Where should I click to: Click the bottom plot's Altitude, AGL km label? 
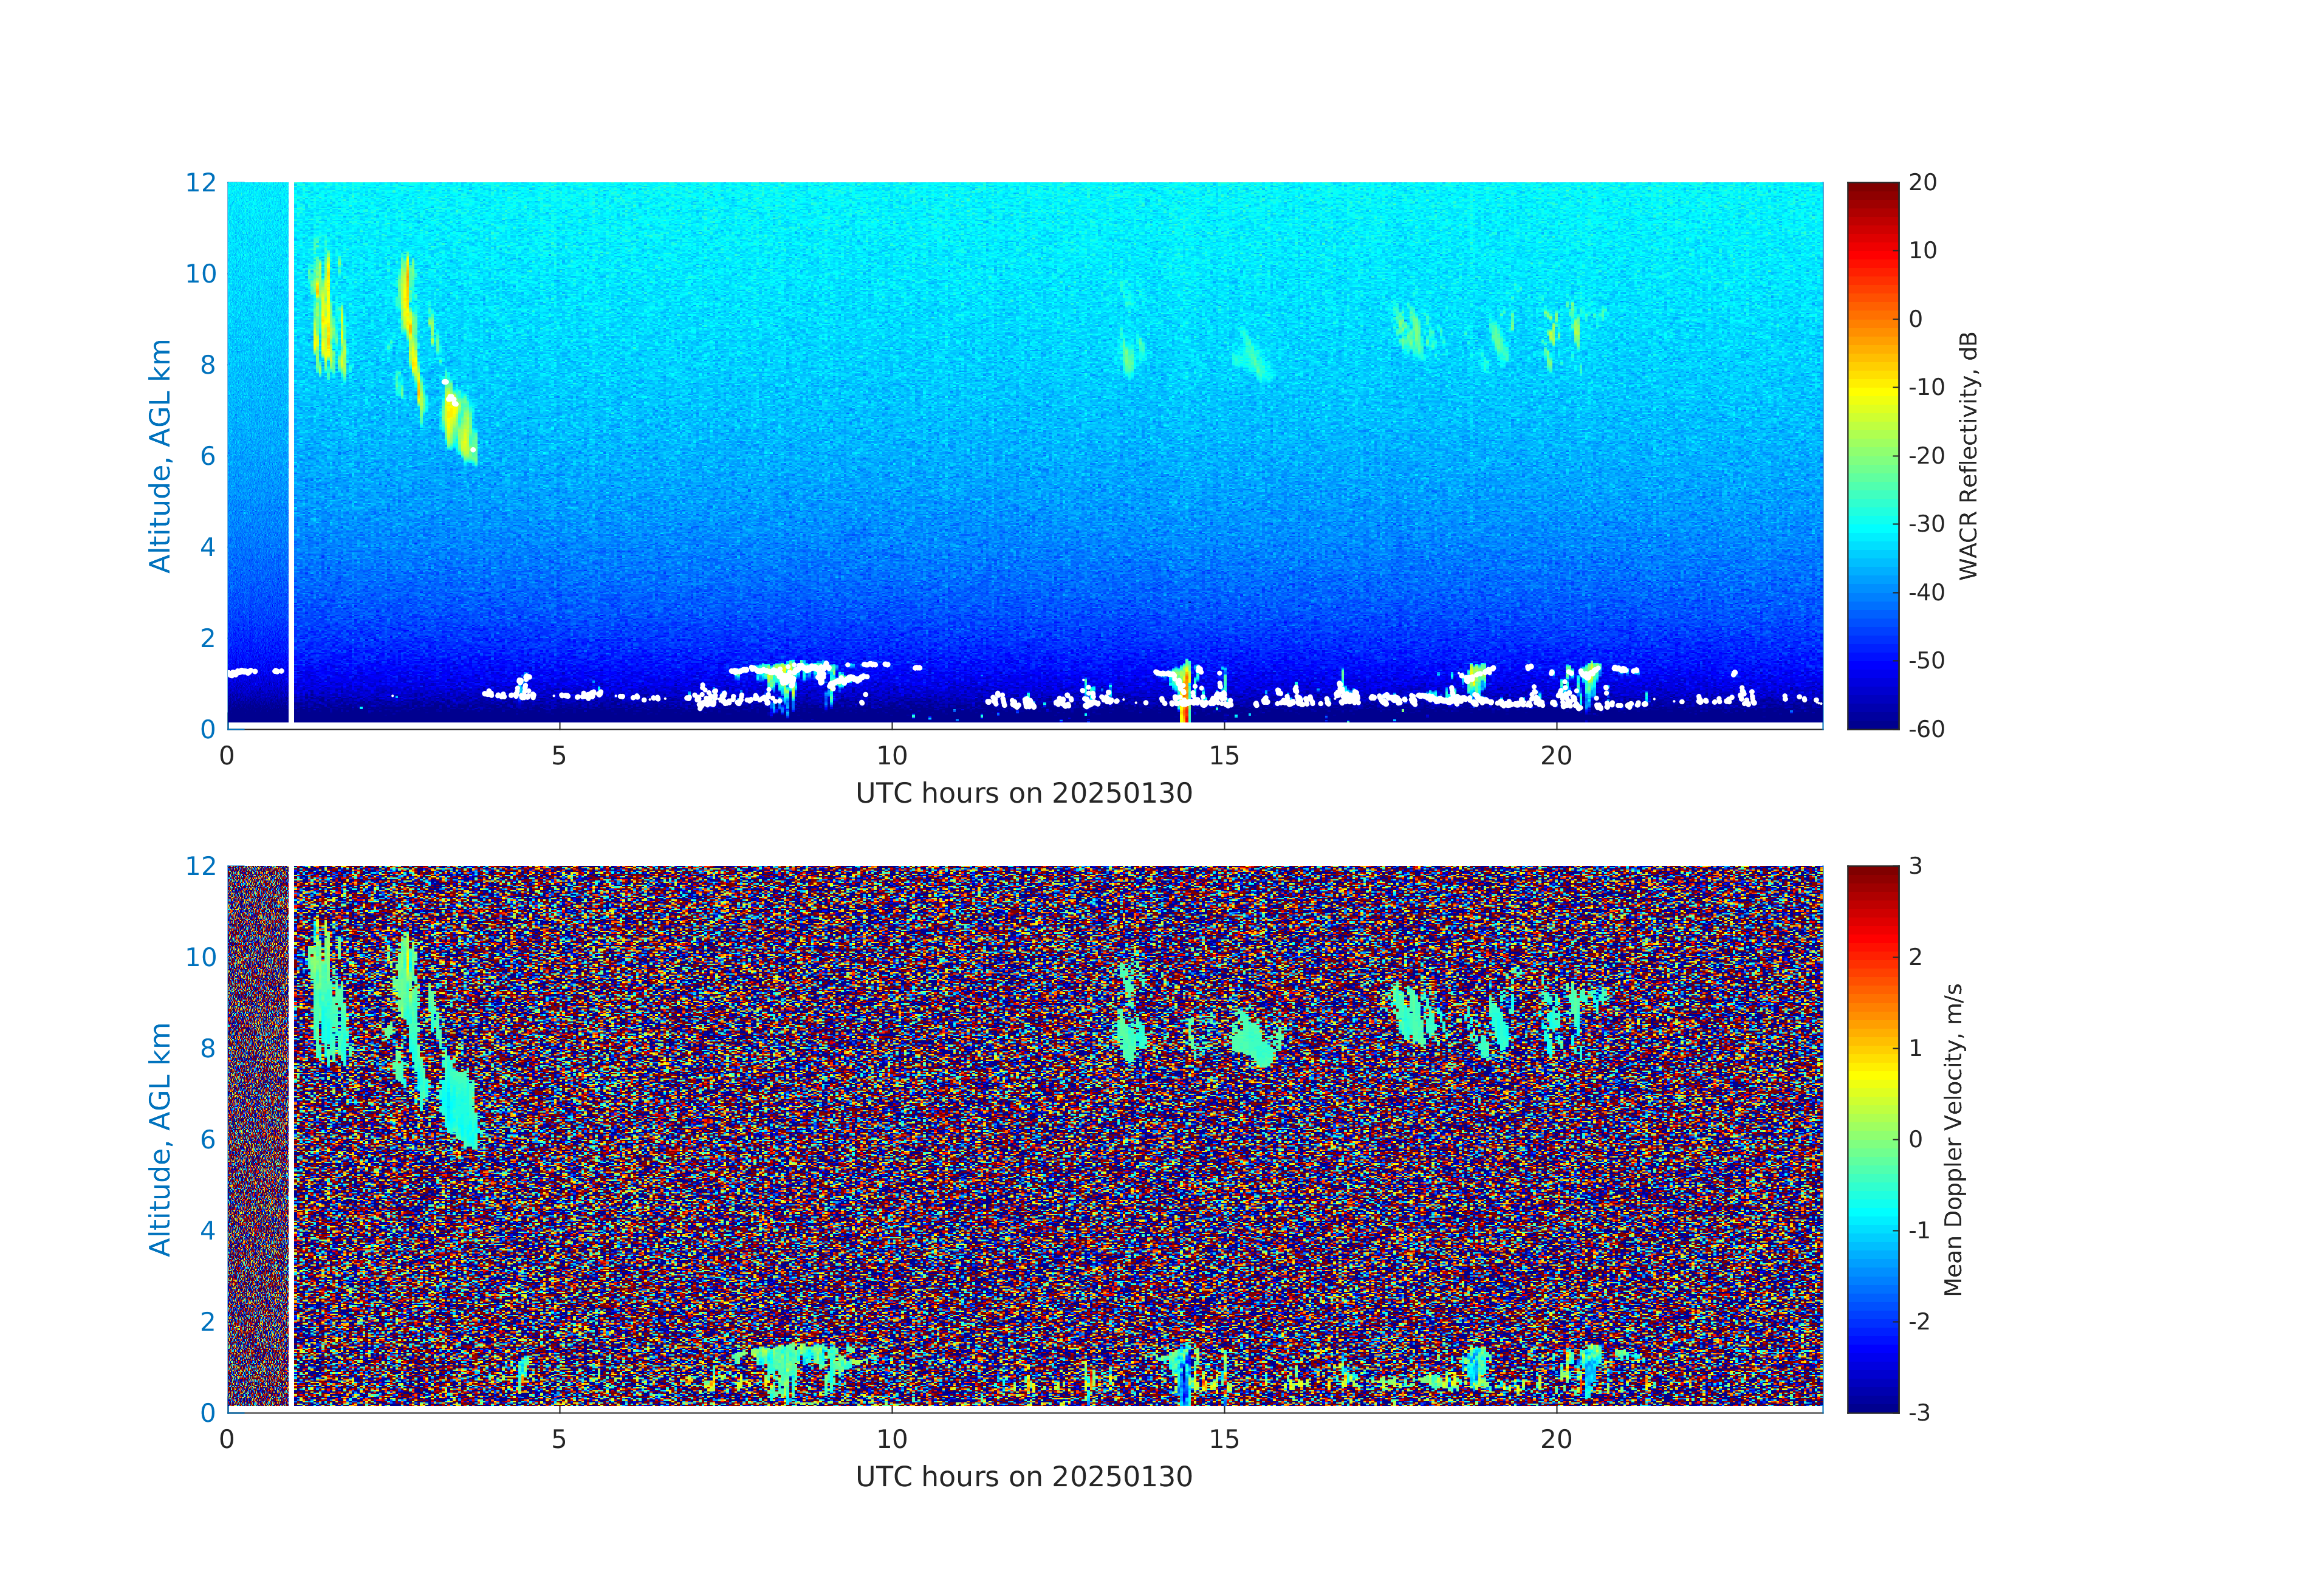pos(160,1139)
